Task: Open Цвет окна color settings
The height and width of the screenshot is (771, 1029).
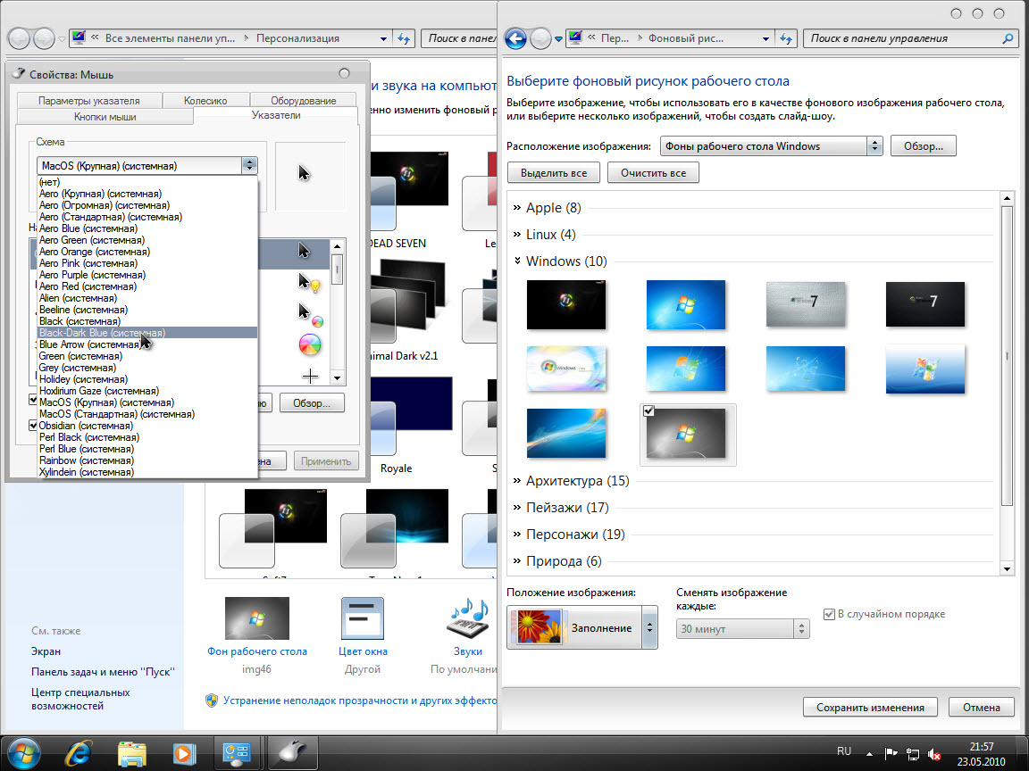Action: (x=363, y=618)
